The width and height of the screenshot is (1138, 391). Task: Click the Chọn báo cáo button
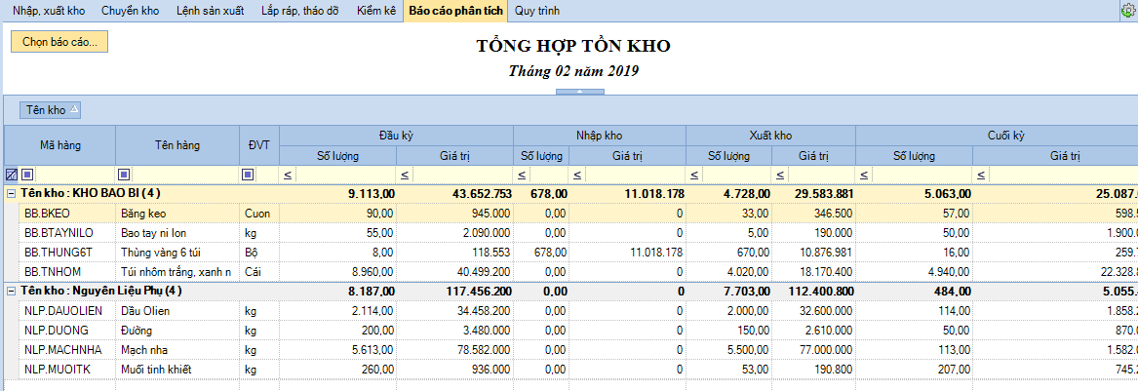(59, 42)
